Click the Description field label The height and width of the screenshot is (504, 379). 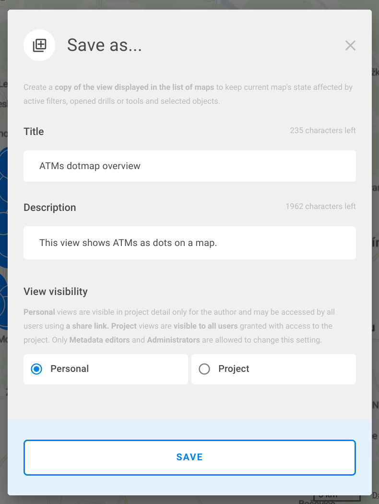pos(50,208)
